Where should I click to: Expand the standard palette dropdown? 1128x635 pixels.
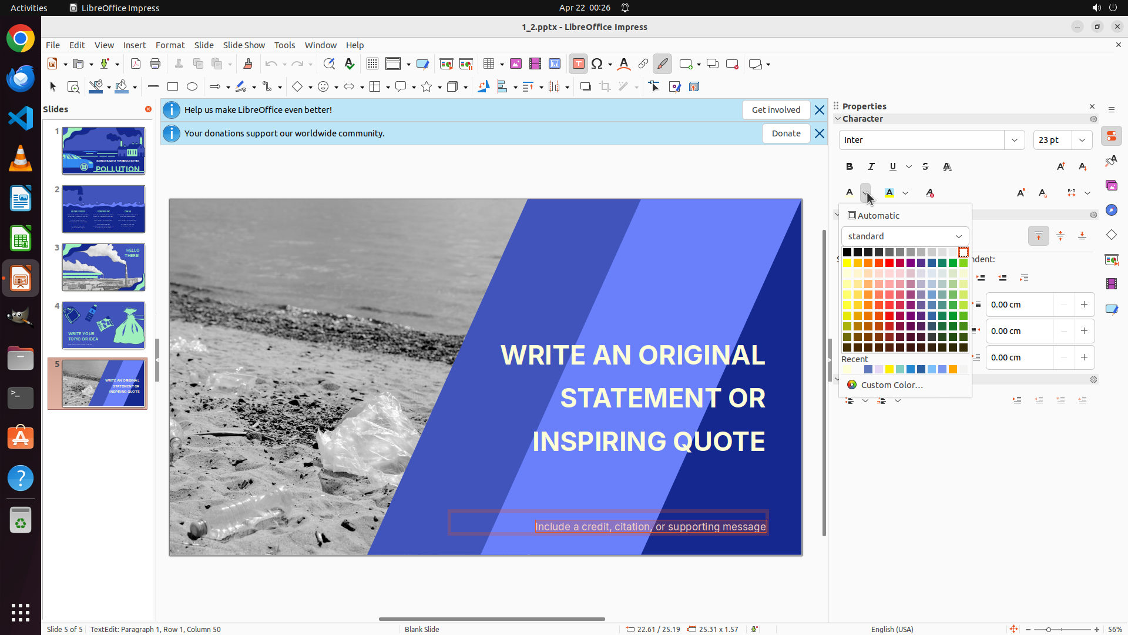point(958,236)
